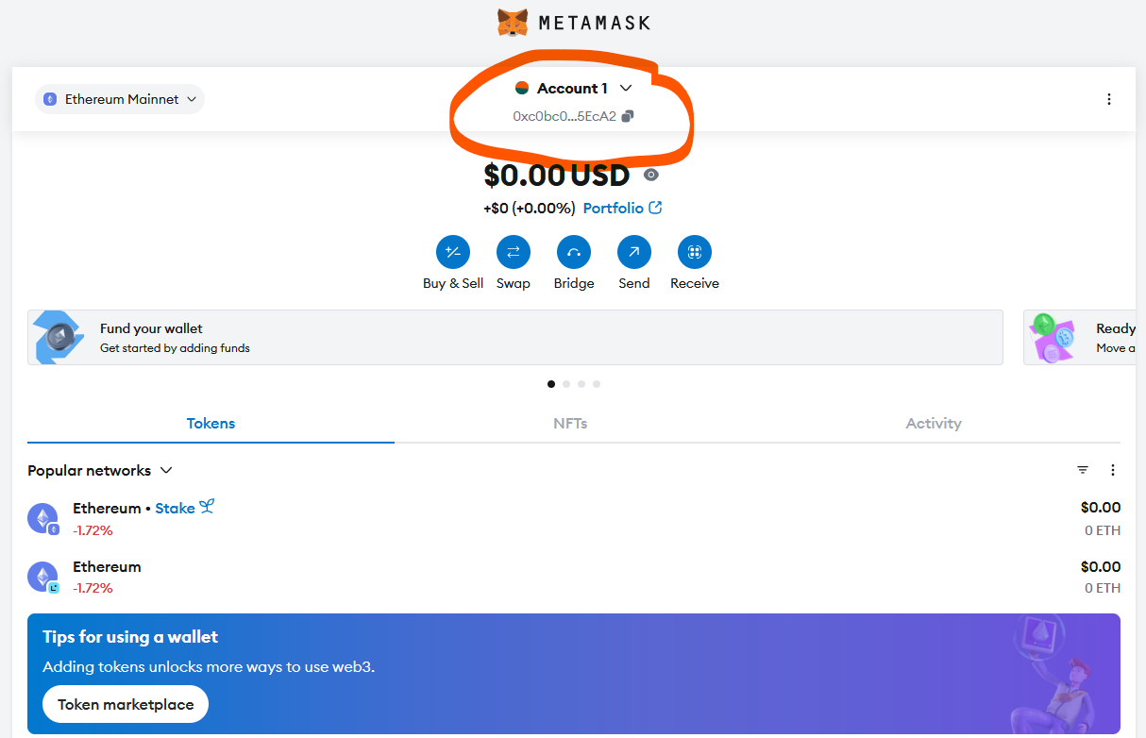
Task: Switch to the NFTs tab
Action: coord(570,424)
